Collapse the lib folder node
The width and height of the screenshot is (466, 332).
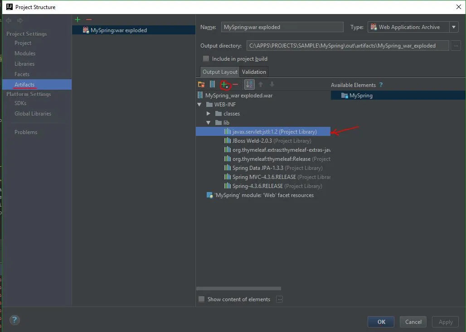[x=209, y=123]
